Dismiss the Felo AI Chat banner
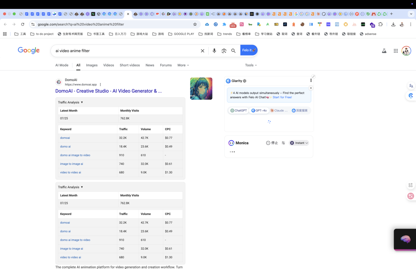The height and width of the screenshot is (269, 416). pyautogui.click(x=311, y=88)
